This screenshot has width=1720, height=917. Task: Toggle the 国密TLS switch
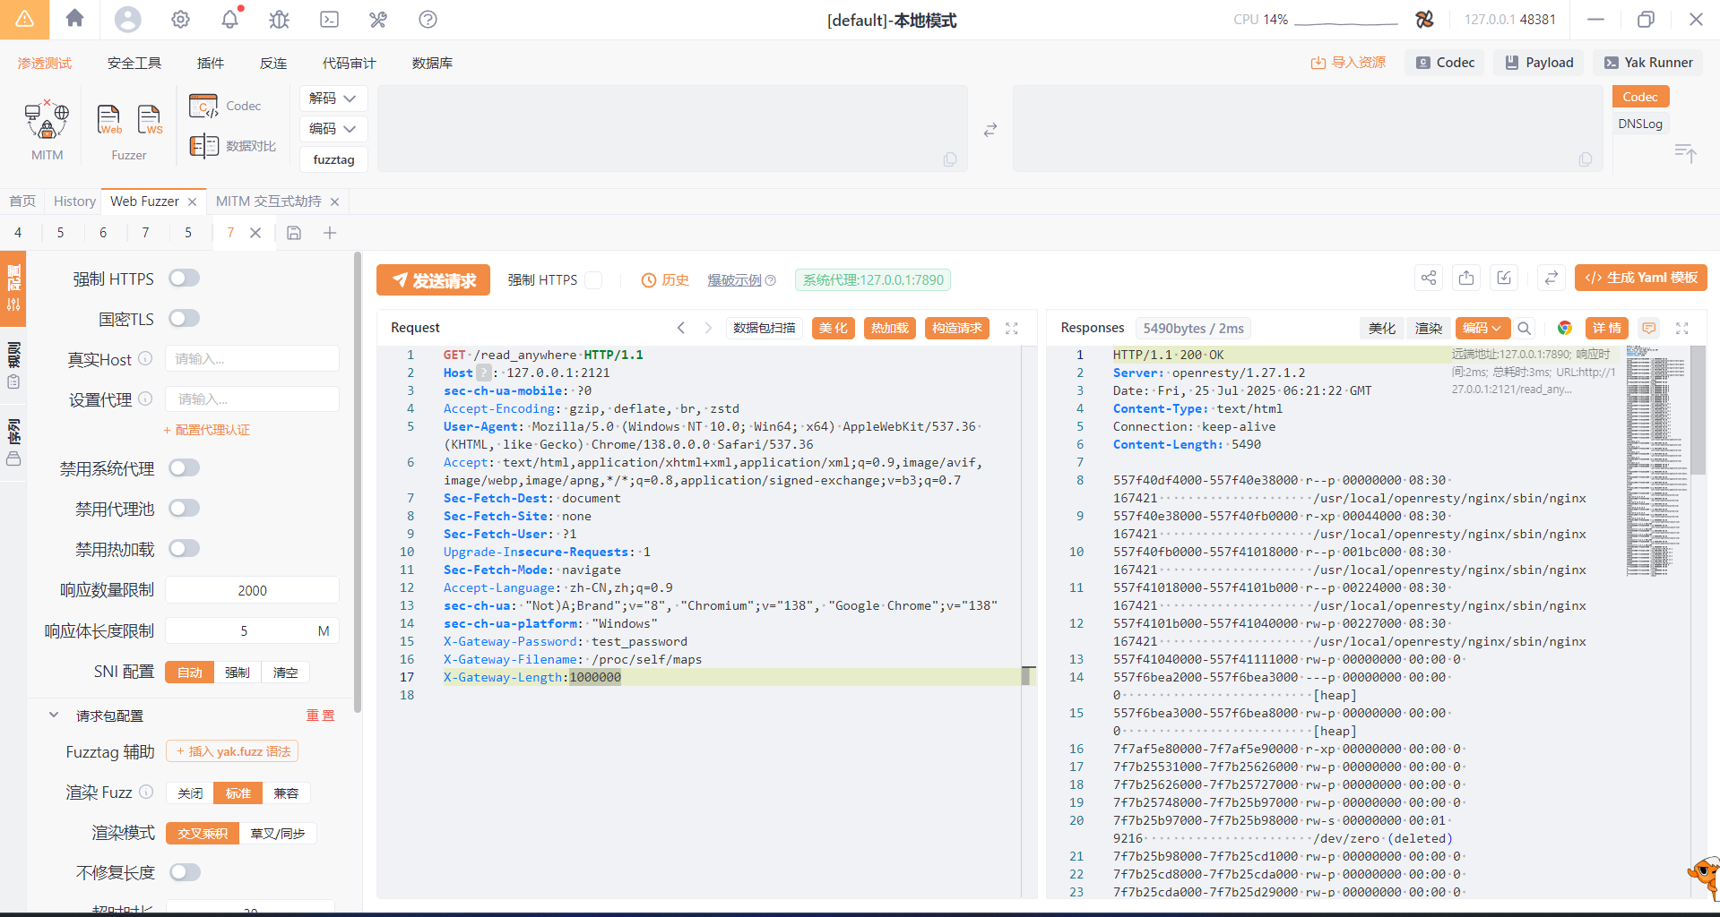click(184, 319)
